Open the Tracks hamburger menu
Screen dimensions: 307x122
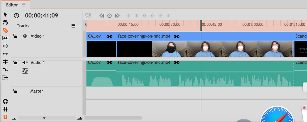tap(73, 26)
